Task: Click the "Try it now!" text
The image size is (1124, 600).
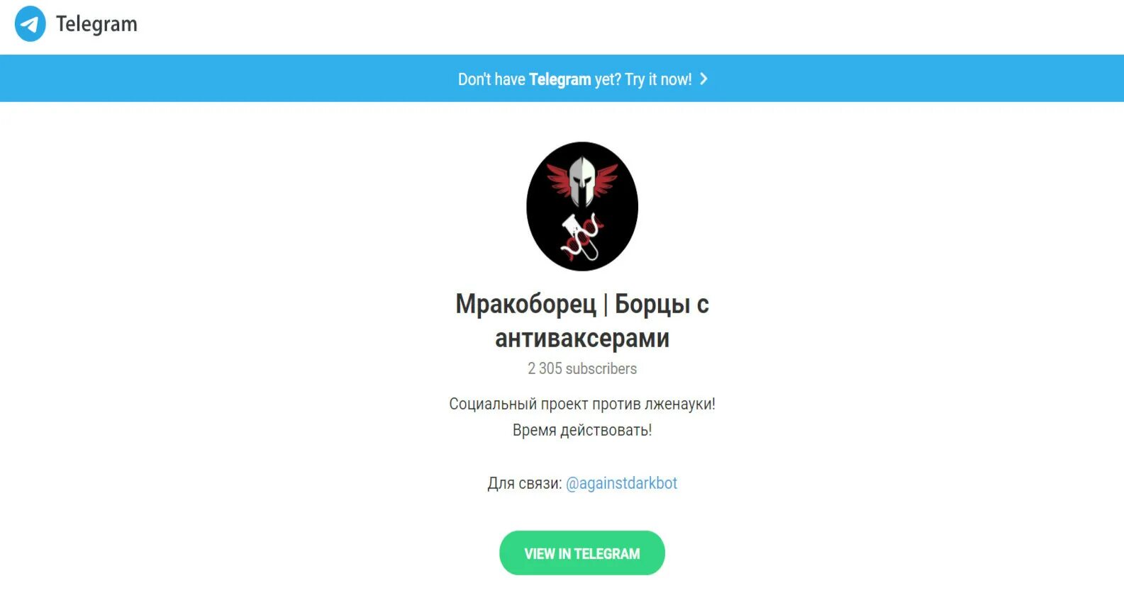Action: pyautogui.click(x=657, y=79)
